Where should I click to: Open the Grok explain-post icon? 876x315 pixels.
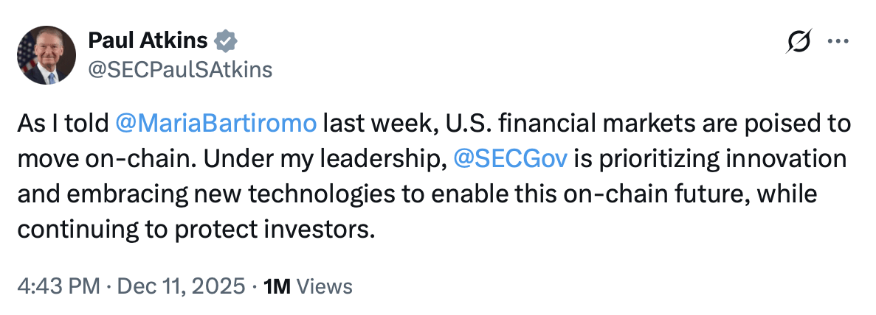[801, 43]
